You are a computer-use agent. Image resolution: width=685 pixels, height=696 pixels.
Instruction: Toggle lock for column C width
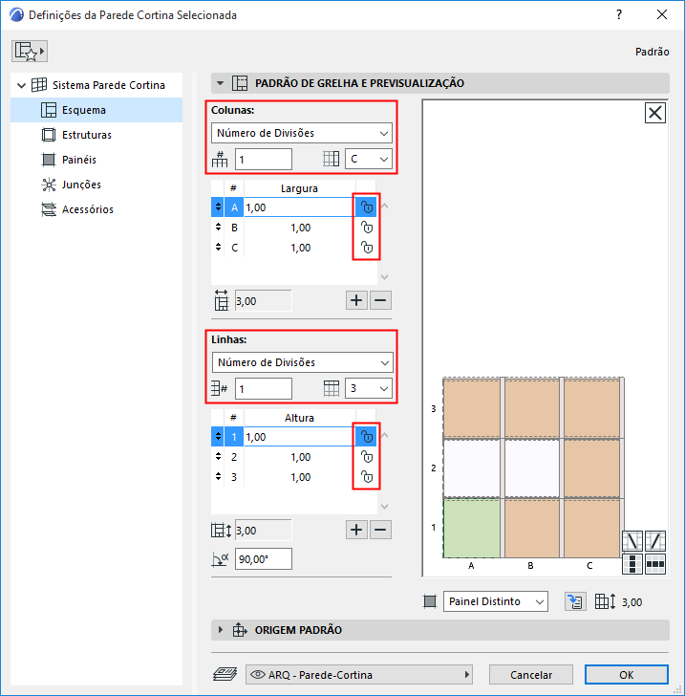tap(366, 248)
